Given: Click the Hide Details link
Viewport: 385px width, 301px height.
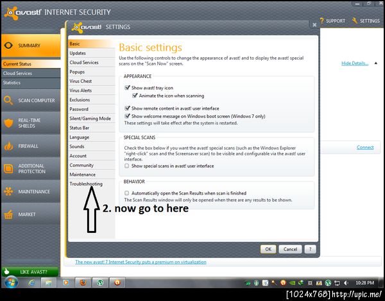Looking at the screenshot, I should 355,64.
